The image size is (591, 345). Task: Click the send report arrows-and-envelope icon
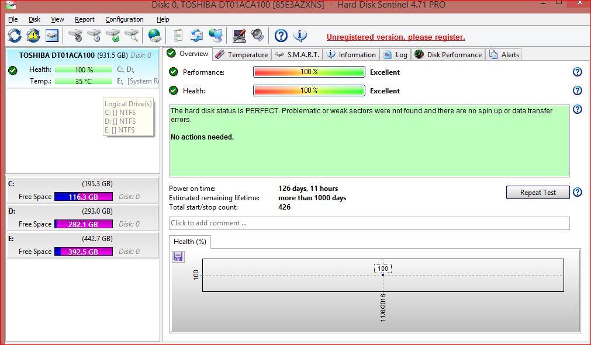click(197, 36)
